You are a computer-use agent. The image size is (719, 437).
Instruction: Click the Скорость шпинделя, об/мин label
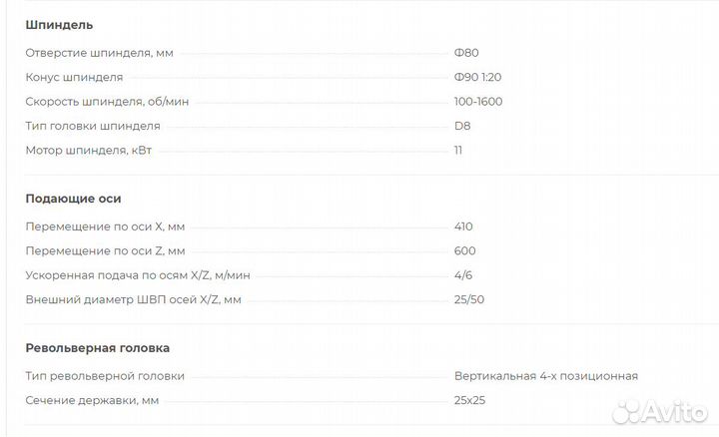point(108,102)
